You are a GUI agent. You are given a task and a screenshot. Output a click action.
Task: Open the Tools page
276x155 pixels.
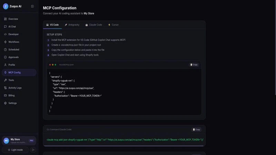click(19, 80)
